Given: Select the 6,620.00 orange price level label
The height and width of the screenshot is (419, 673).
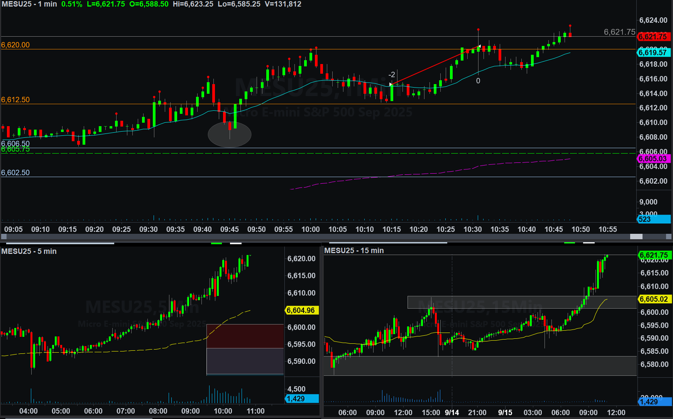Looking at the screenshot, I should [15, 45].
